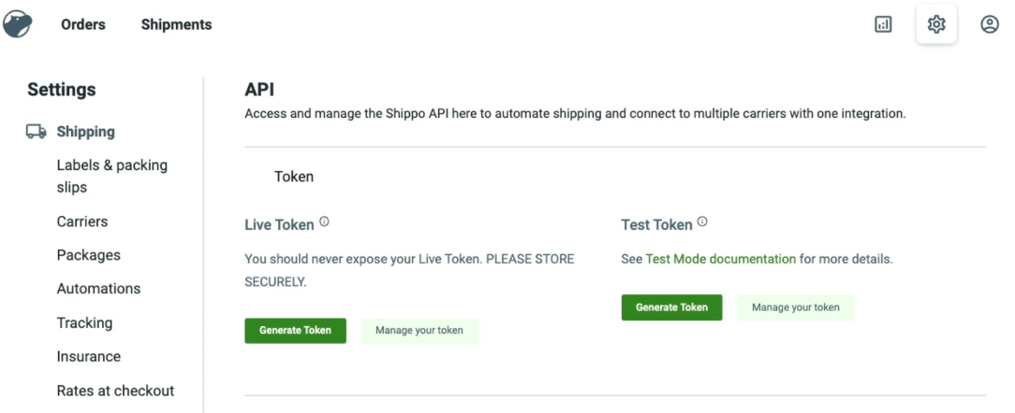This screenshot has height=413, width=1015.
Task: Click the Token section heading
Action: click(294, 178)
